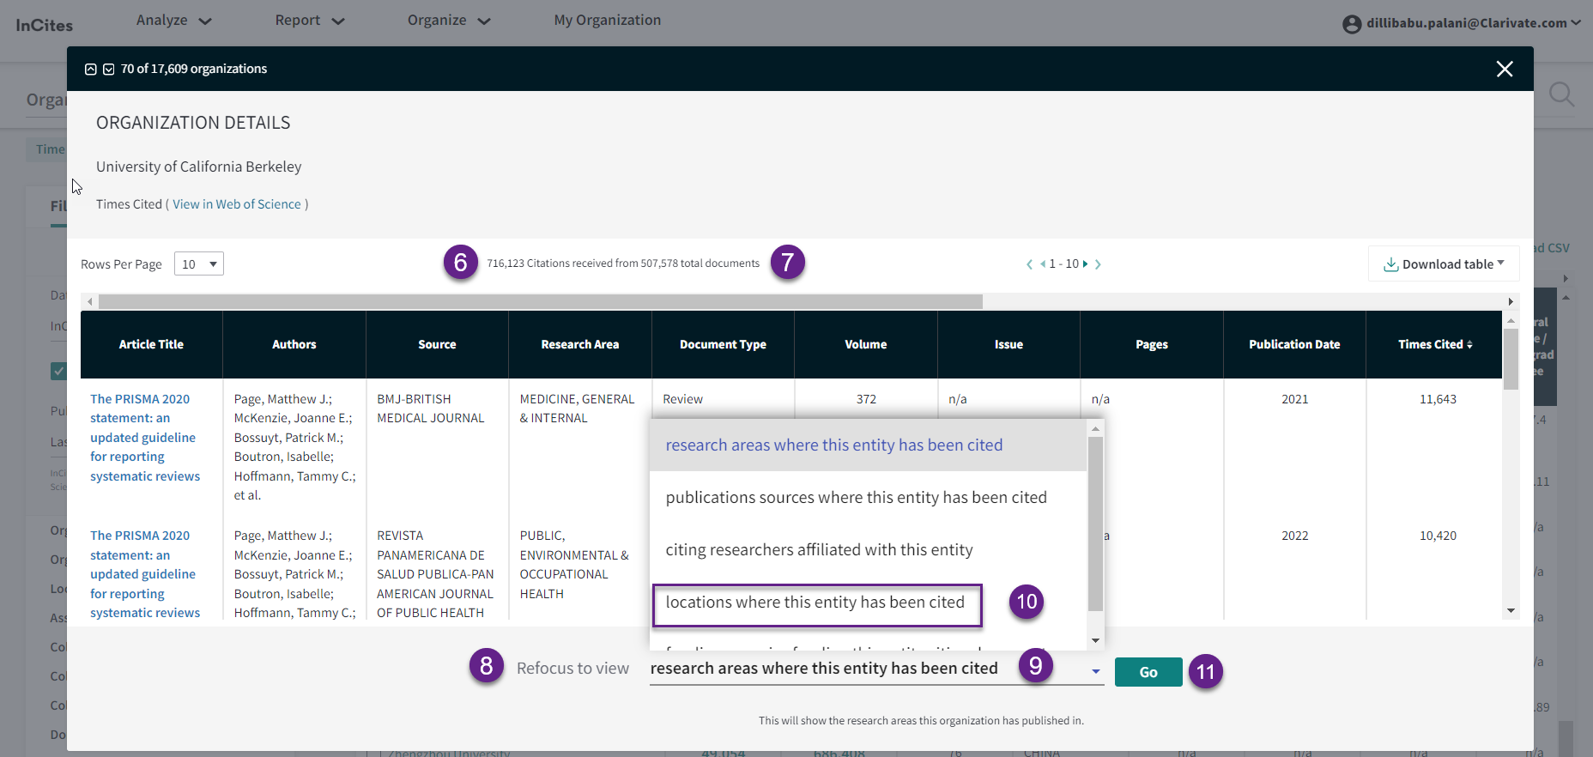Select the MEDICINE, GENERAL & INTERNAL cell
This screenshot has width=1593, height=757.
click(x=577, y=409)
